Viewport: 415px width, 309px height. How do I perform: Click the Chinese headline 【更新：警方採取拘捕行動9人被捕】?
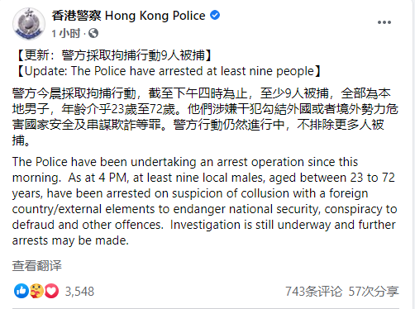point(112,55)
